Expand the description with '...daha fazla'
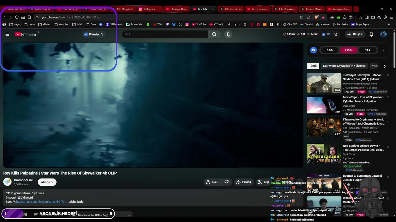396x222 pixels. (x=75, y=202)
